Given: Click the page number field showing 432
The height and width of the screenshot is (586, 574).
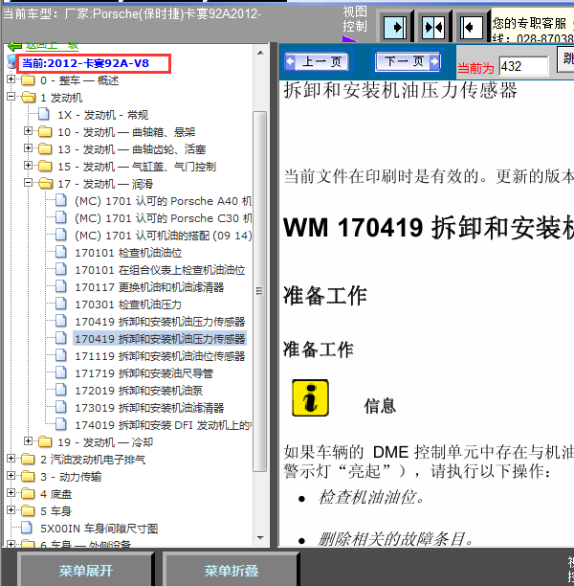Looking at the screenshot, I should pos(523,66).
